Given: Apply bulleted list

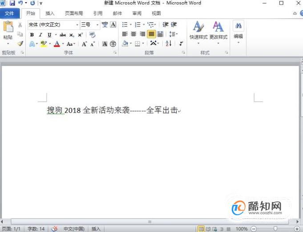Looking at the screenshot, I should (125, 25).
